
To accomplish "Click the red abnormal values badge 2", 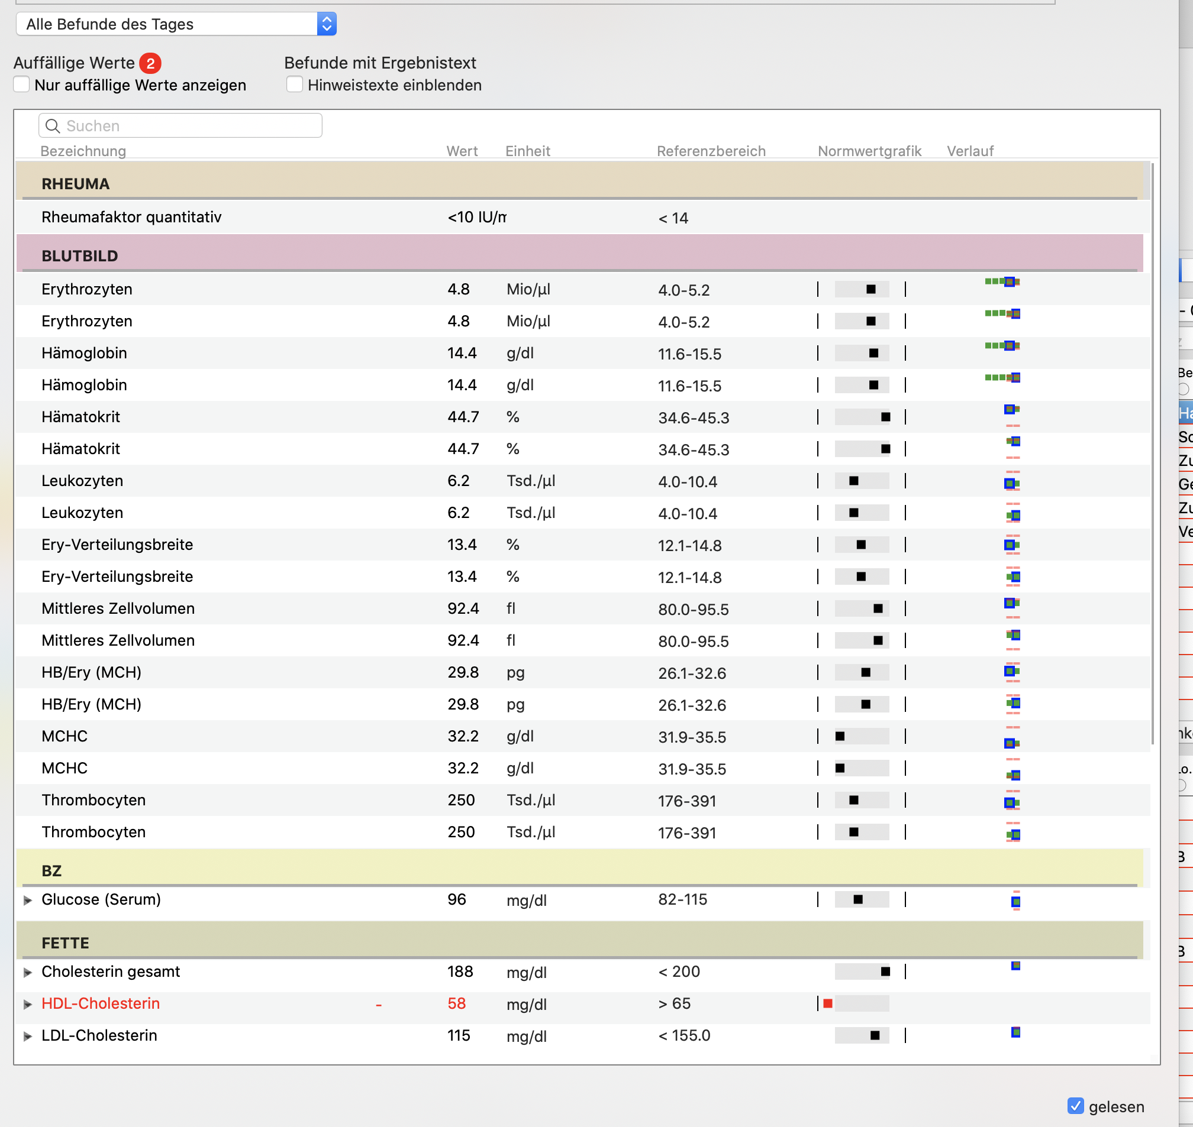I will click(150, 63).
